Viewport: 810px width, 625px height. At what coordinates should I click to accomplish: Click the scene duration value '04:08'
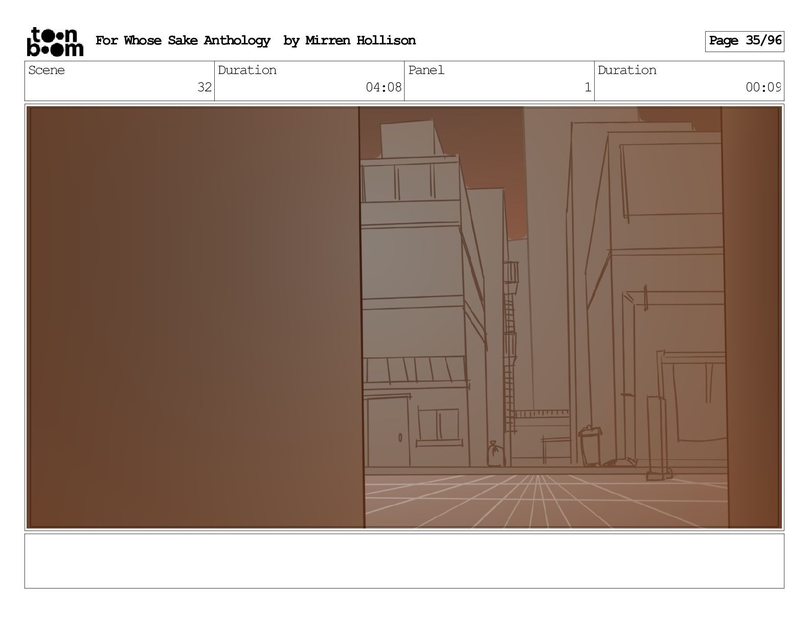(x=384, y=87)
